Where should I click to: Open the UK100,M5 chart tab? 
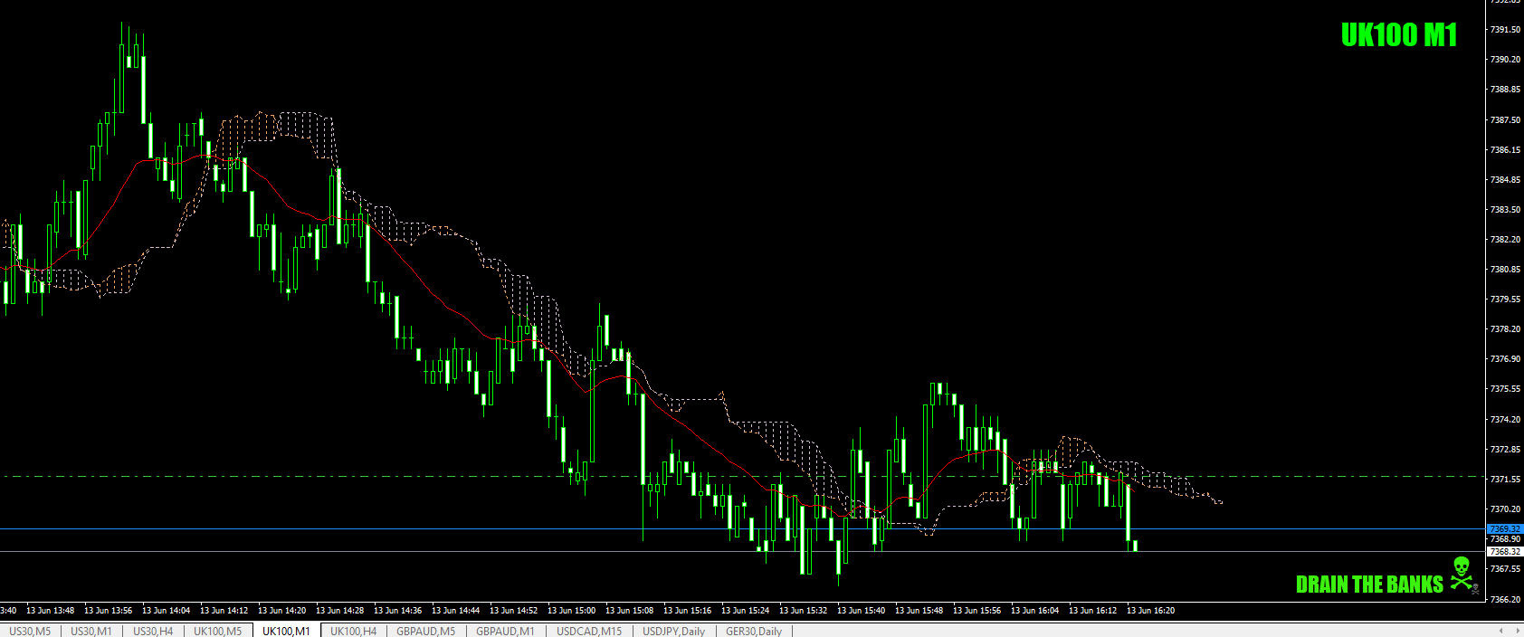click(x=218, y=631)
